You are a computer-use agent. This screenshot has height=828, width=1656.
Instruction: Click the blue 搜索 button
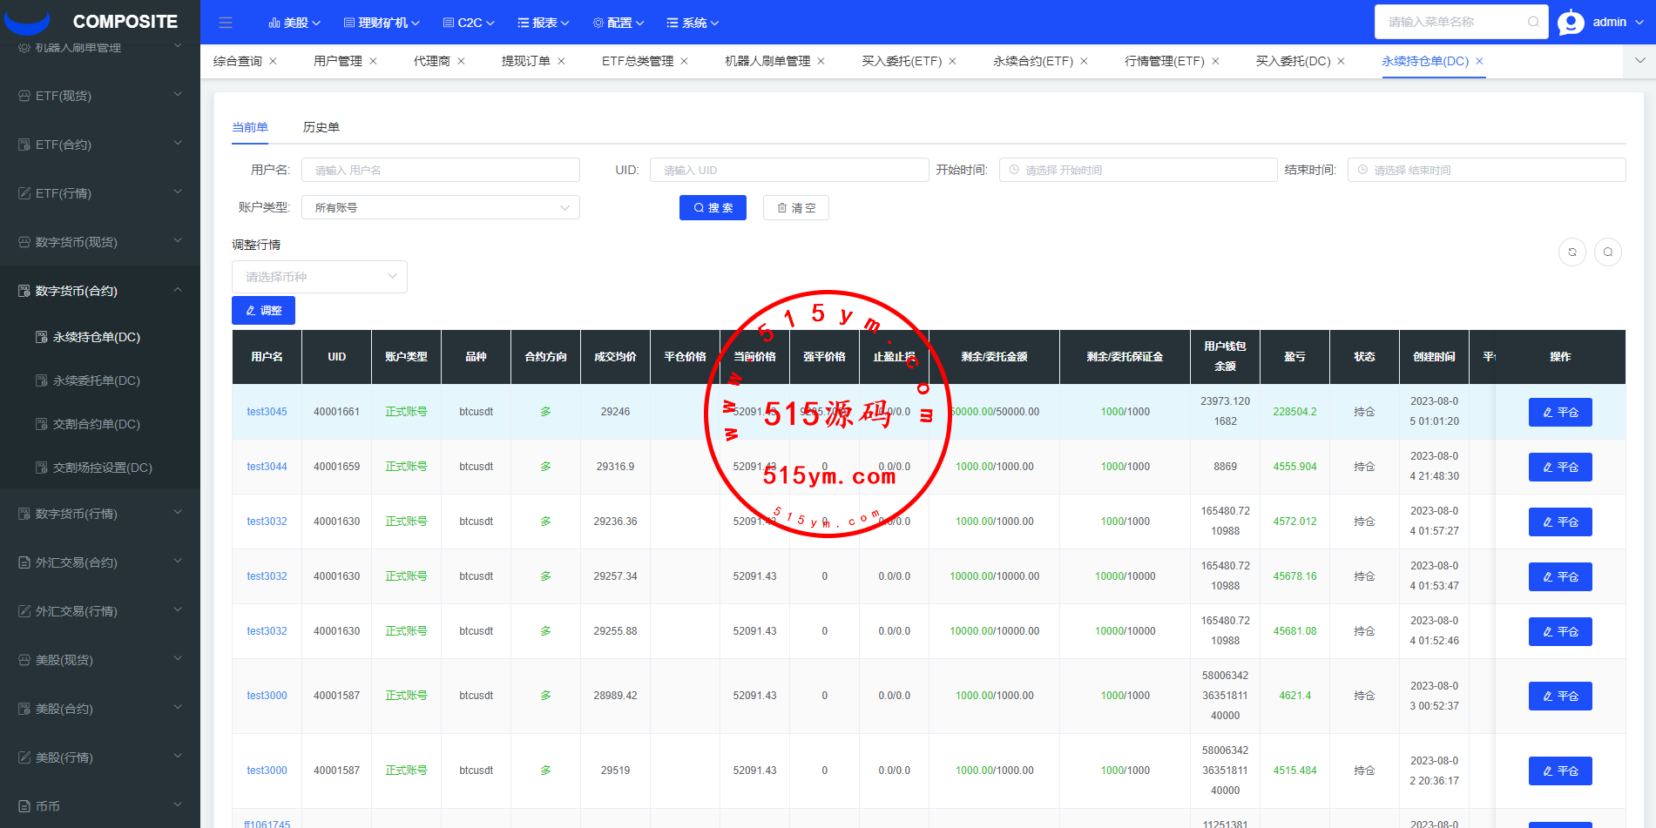coord(712,208)
